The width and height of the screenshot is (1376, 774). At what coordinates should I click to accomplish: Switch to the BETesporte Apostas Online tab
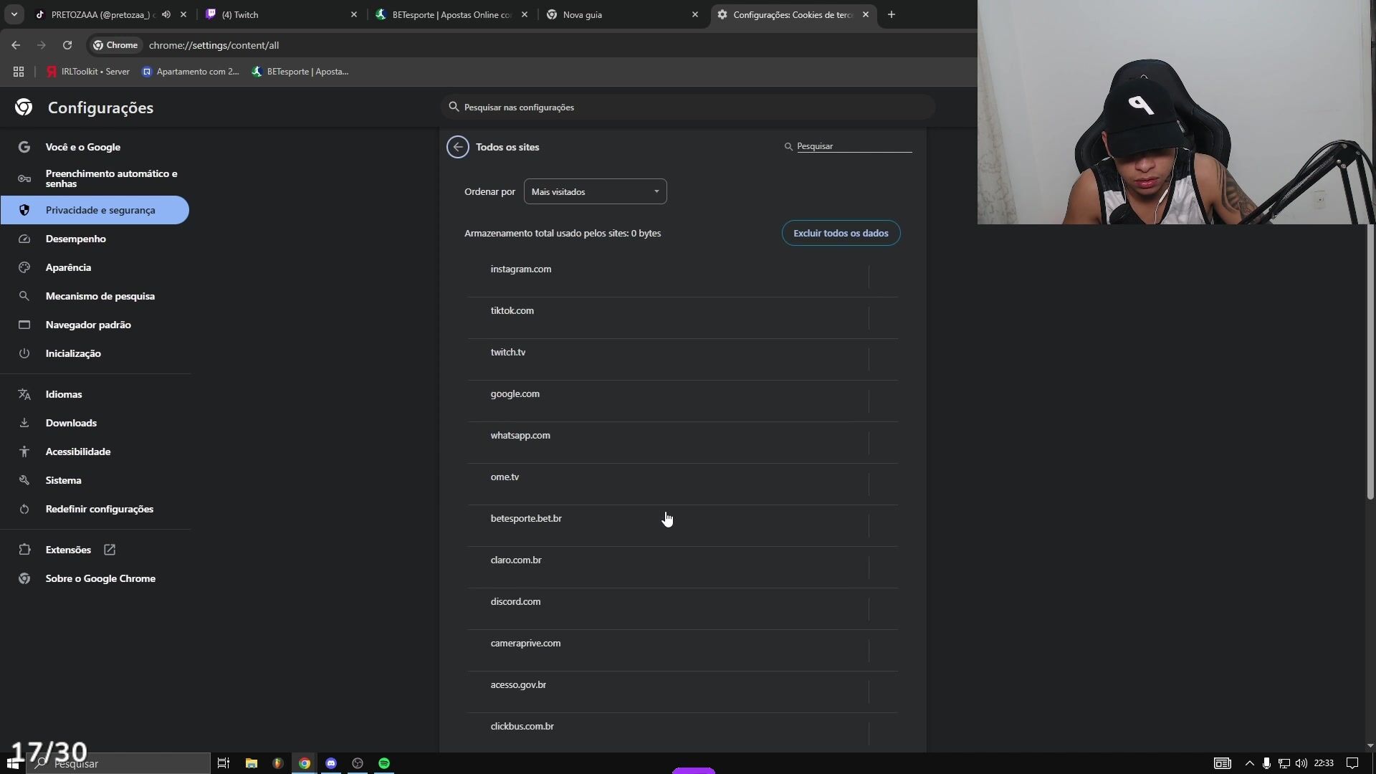coord(451,14)
